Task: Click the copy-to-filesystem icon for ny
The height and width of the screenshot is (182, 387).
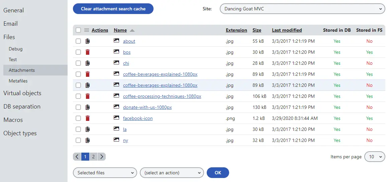Action: pos(88,140)
